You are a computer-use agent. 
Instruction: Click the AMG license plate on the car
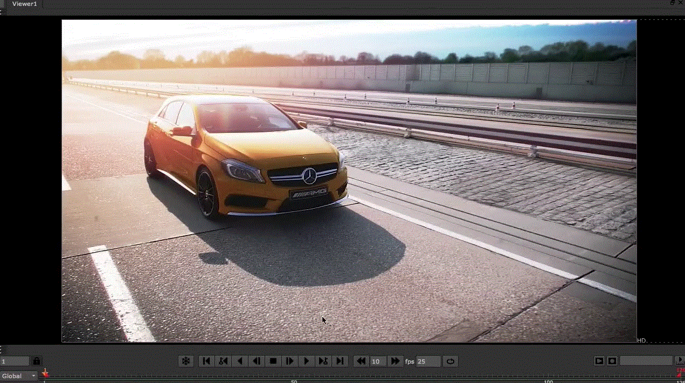308,193
